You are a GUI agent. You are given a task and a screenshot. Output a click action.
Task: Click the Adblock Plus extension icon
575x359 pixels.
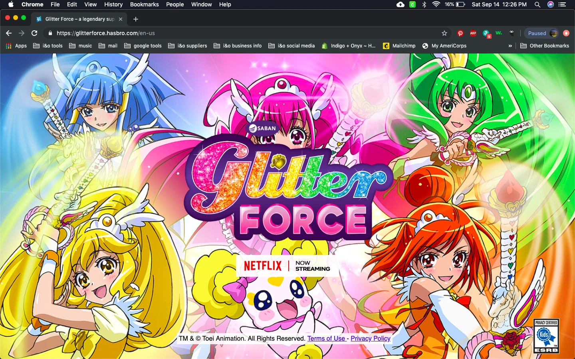click(473, 33)
